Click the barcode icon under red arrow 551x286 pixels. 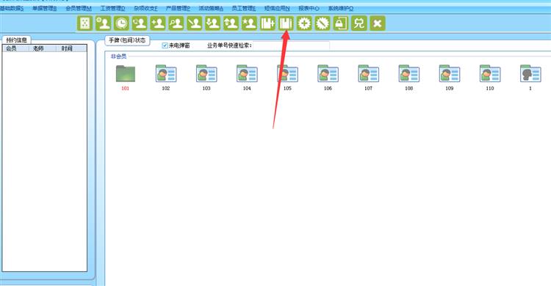286,23
